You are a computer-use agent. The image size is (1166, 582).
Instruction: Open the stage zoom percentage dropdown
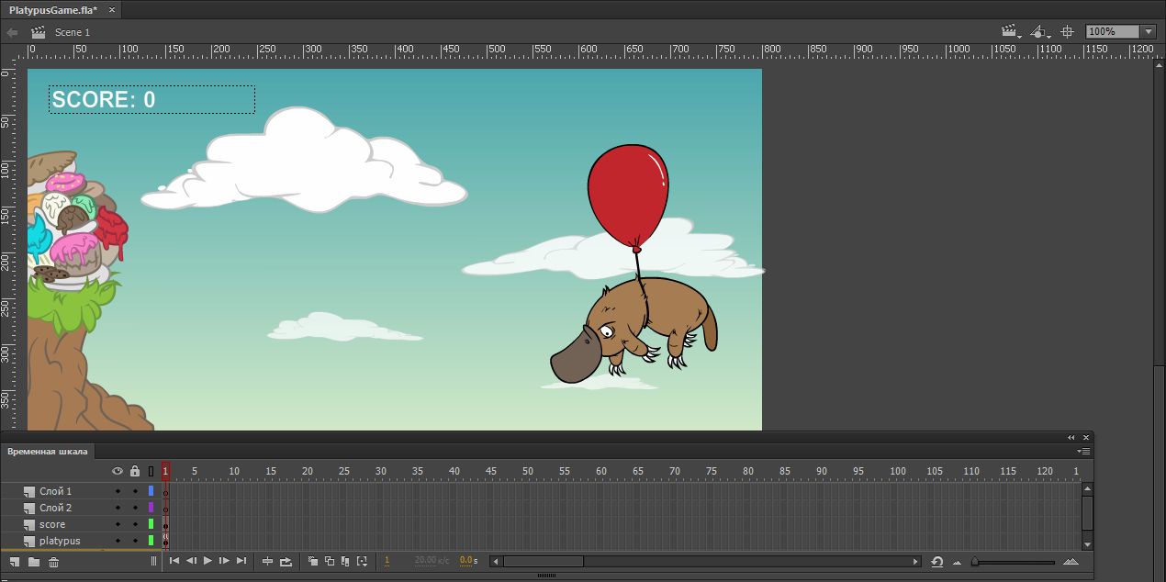(1148, 31)
